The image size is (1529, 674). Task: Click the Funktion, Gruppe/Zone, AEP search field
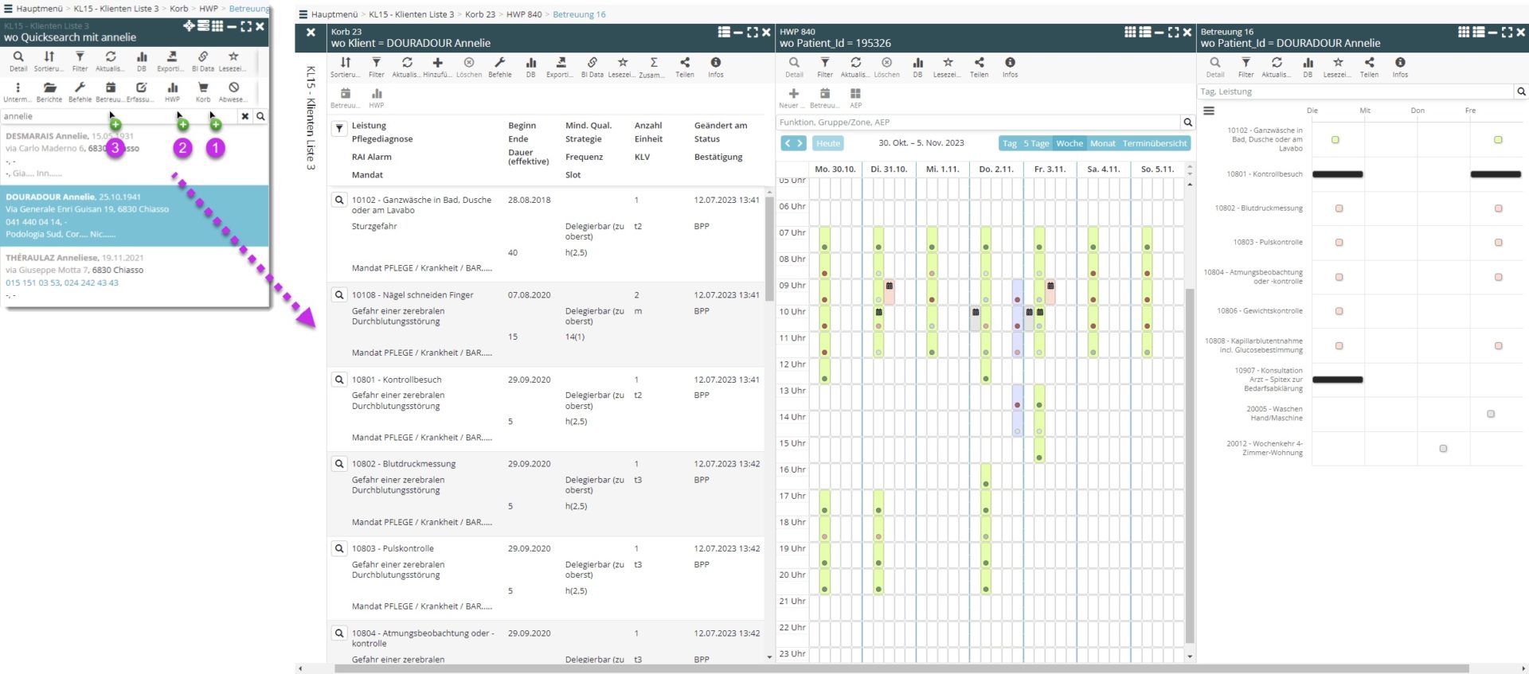click(978, 123)
